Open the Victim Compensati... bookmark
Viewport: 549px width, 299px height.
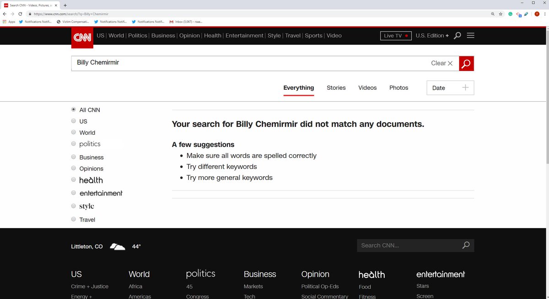(x=73, y=22)
